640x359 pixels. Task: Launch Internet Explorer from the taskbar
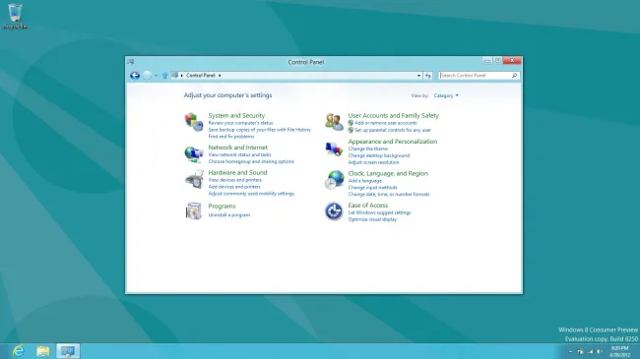coord(19,351)
